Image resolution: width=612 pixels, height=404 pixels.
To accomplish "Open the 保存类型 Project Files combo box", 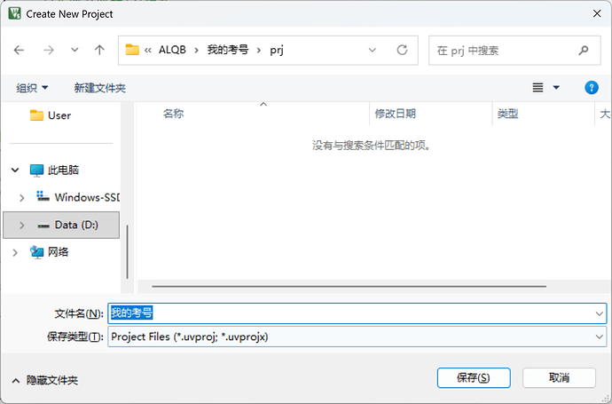I will click(x=357, y=337).
